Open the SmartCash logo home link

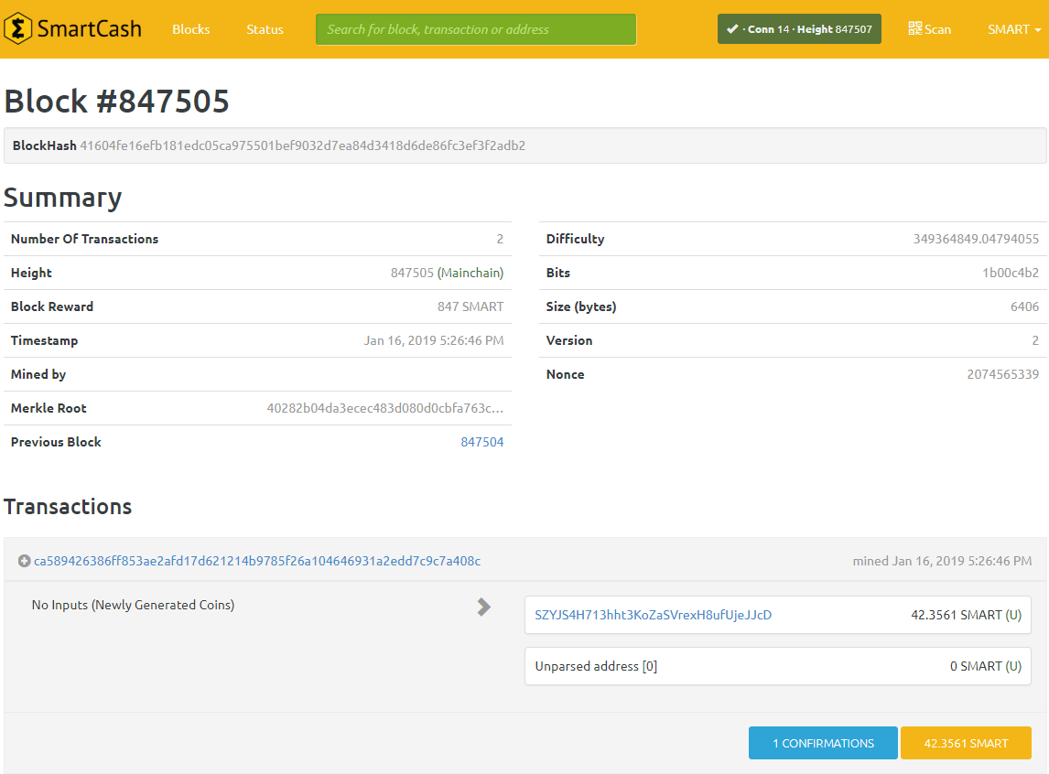(x=73, y=28)
